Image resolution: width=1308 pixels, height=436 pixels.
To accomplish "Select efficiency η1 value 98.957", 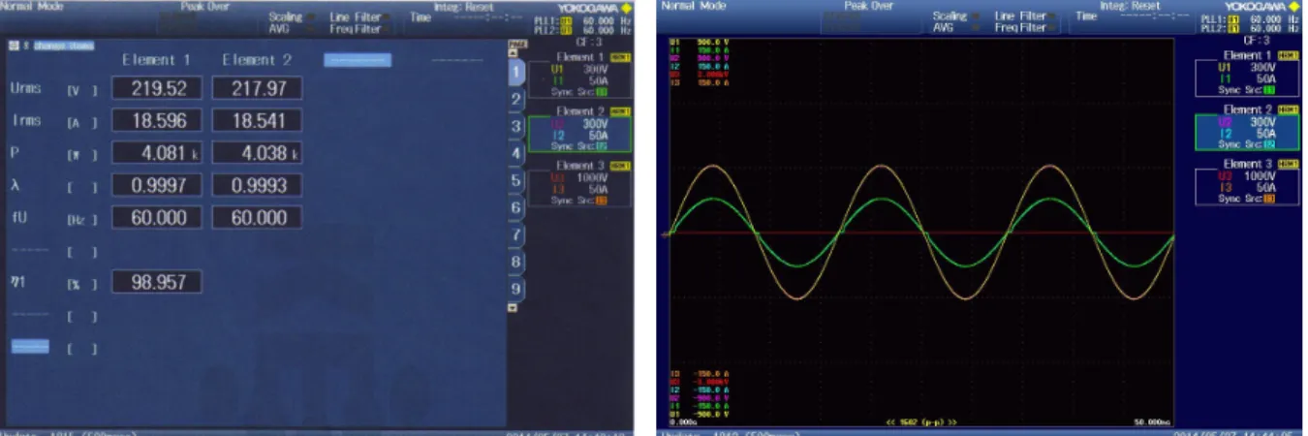I will click(x=156, y=282).
